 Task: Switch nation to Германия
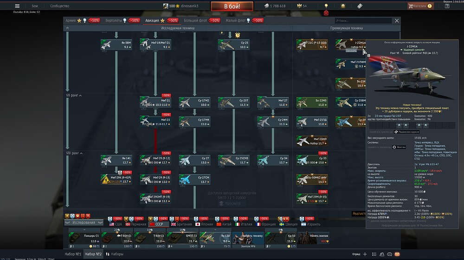(136, 224)
